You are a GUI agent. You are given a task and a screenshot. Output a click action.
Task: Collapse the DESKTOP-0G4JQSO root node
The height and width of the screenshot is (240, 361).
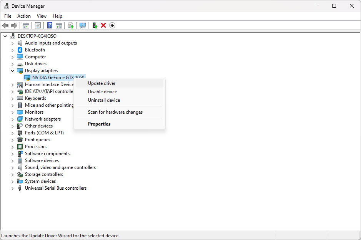pyautogui.click(x=5, y=36)
